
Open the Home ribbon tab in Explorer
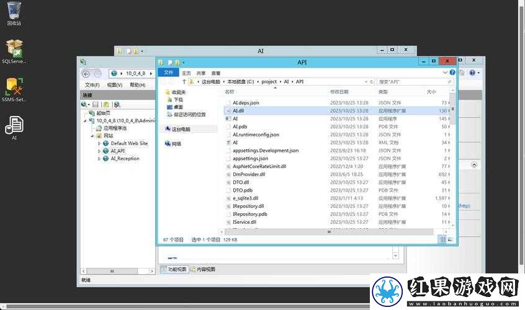(186, 73)
